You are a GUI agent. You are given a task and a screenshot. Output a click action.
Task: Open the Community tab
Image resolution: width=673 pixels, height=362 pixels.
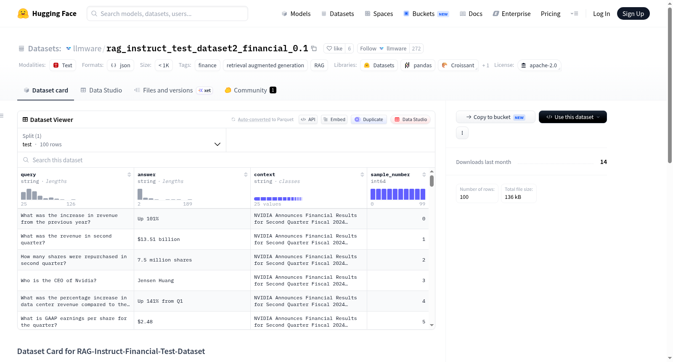pyautogui.click(x=250, y=90)
